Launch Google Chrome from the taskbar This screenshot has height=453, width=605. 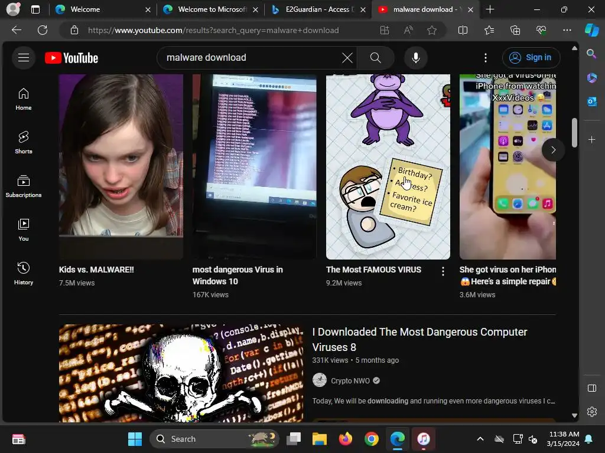(371, 439)
